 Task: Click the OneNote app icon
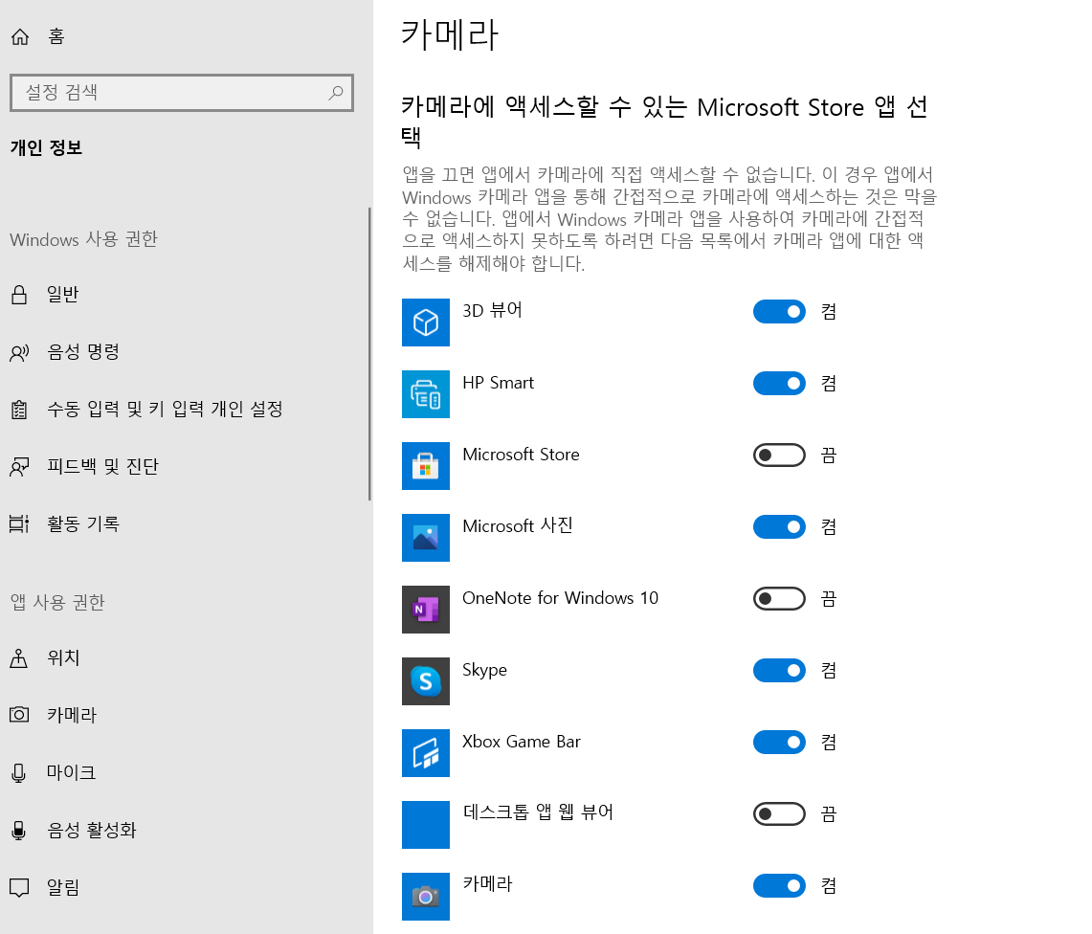coord(426,610)
